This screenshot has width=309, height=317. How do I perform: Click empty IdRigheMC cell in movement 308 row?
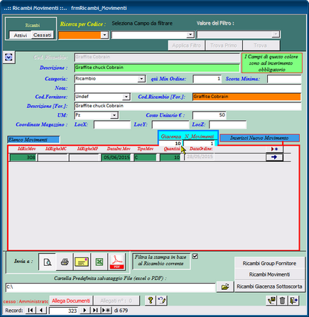53,157
